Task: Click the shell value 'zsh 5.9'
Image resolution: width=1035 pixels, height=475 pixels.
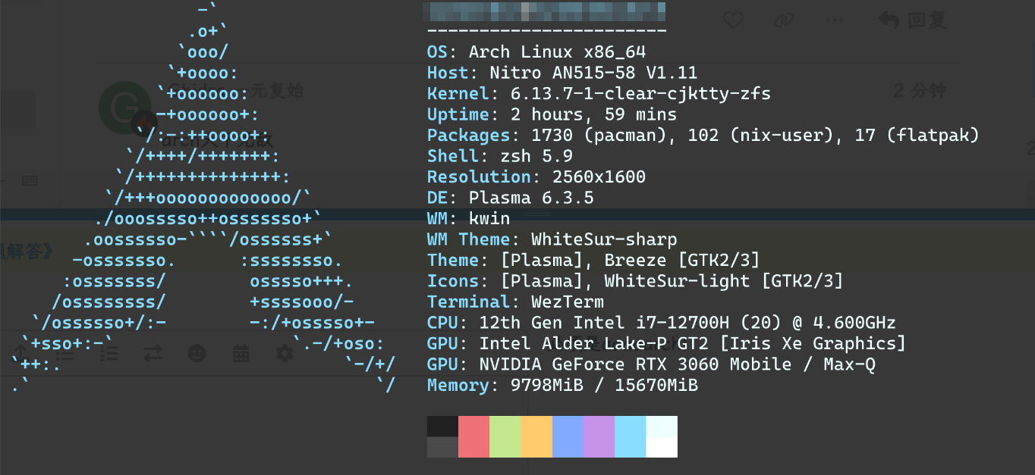Action: 536,157
